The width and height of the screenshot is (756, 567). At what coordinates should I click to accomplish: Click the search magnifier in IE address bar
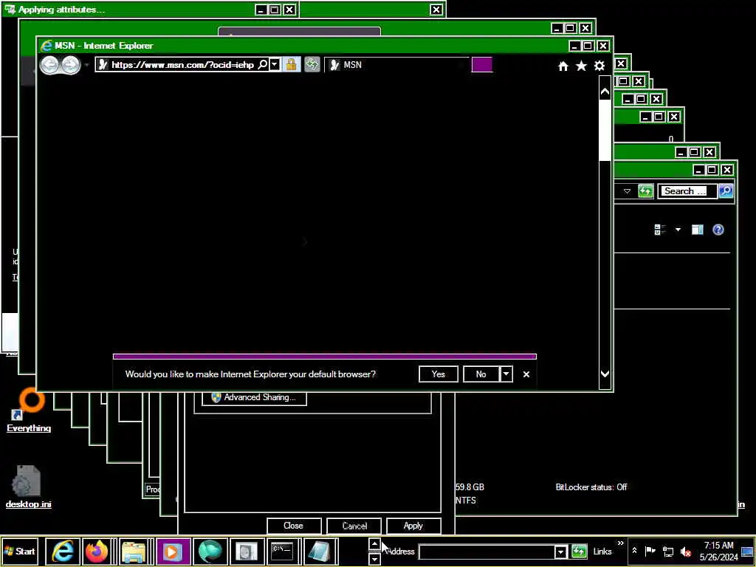(x=262, y=65)
